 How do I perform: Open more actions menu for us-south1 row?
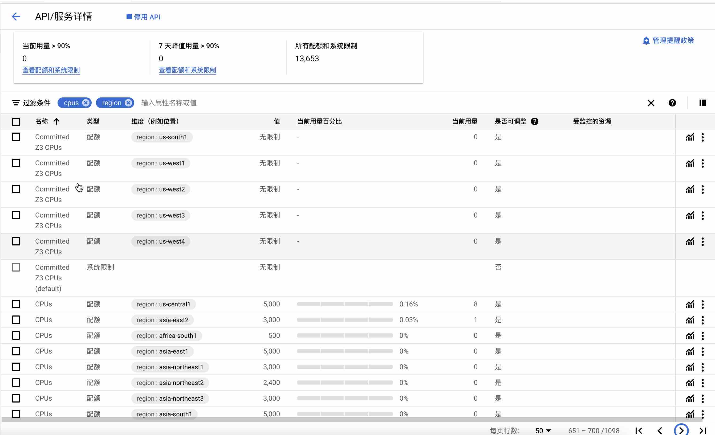pyautogui.click(x=702, y=137)
